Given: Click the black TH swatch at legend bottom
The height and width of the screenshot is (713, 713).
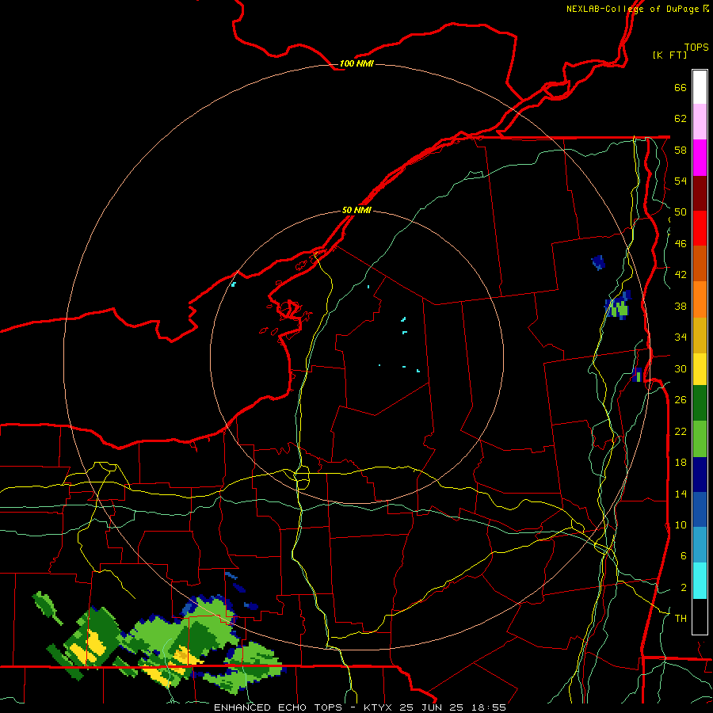Looking at the screenshot, I should [x=700, y=616].
